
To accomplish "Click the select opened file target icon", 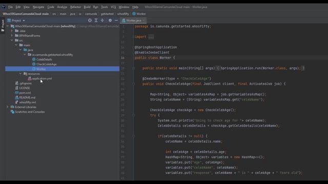I will [90, 20].
